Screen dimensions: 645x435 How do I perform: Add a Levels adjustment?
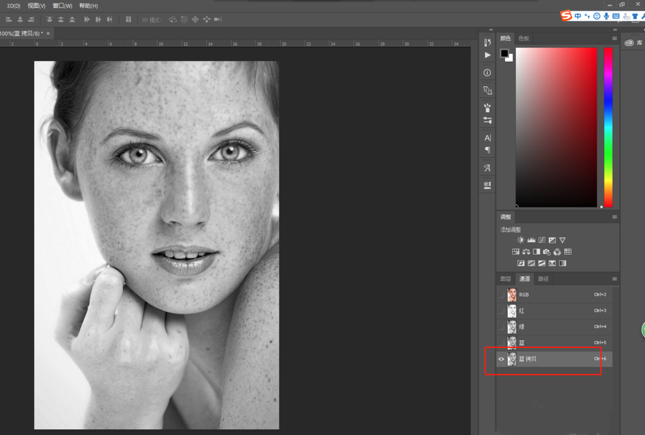531,240
